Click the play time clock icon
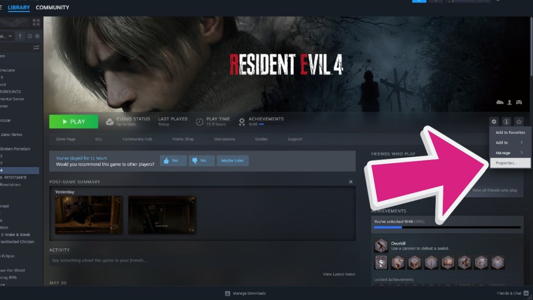The image size is (533, 300). tap(198, 121)
